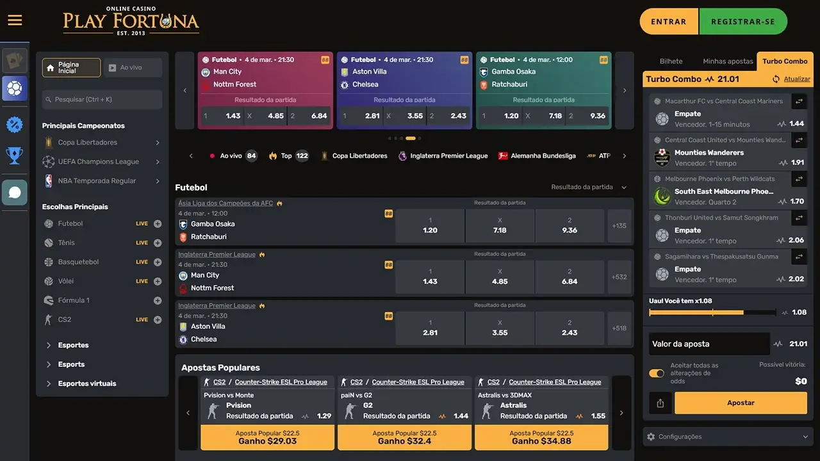Open the percent promotions icon in sidebar
The image size is (820, 461).
click(15, 124)
